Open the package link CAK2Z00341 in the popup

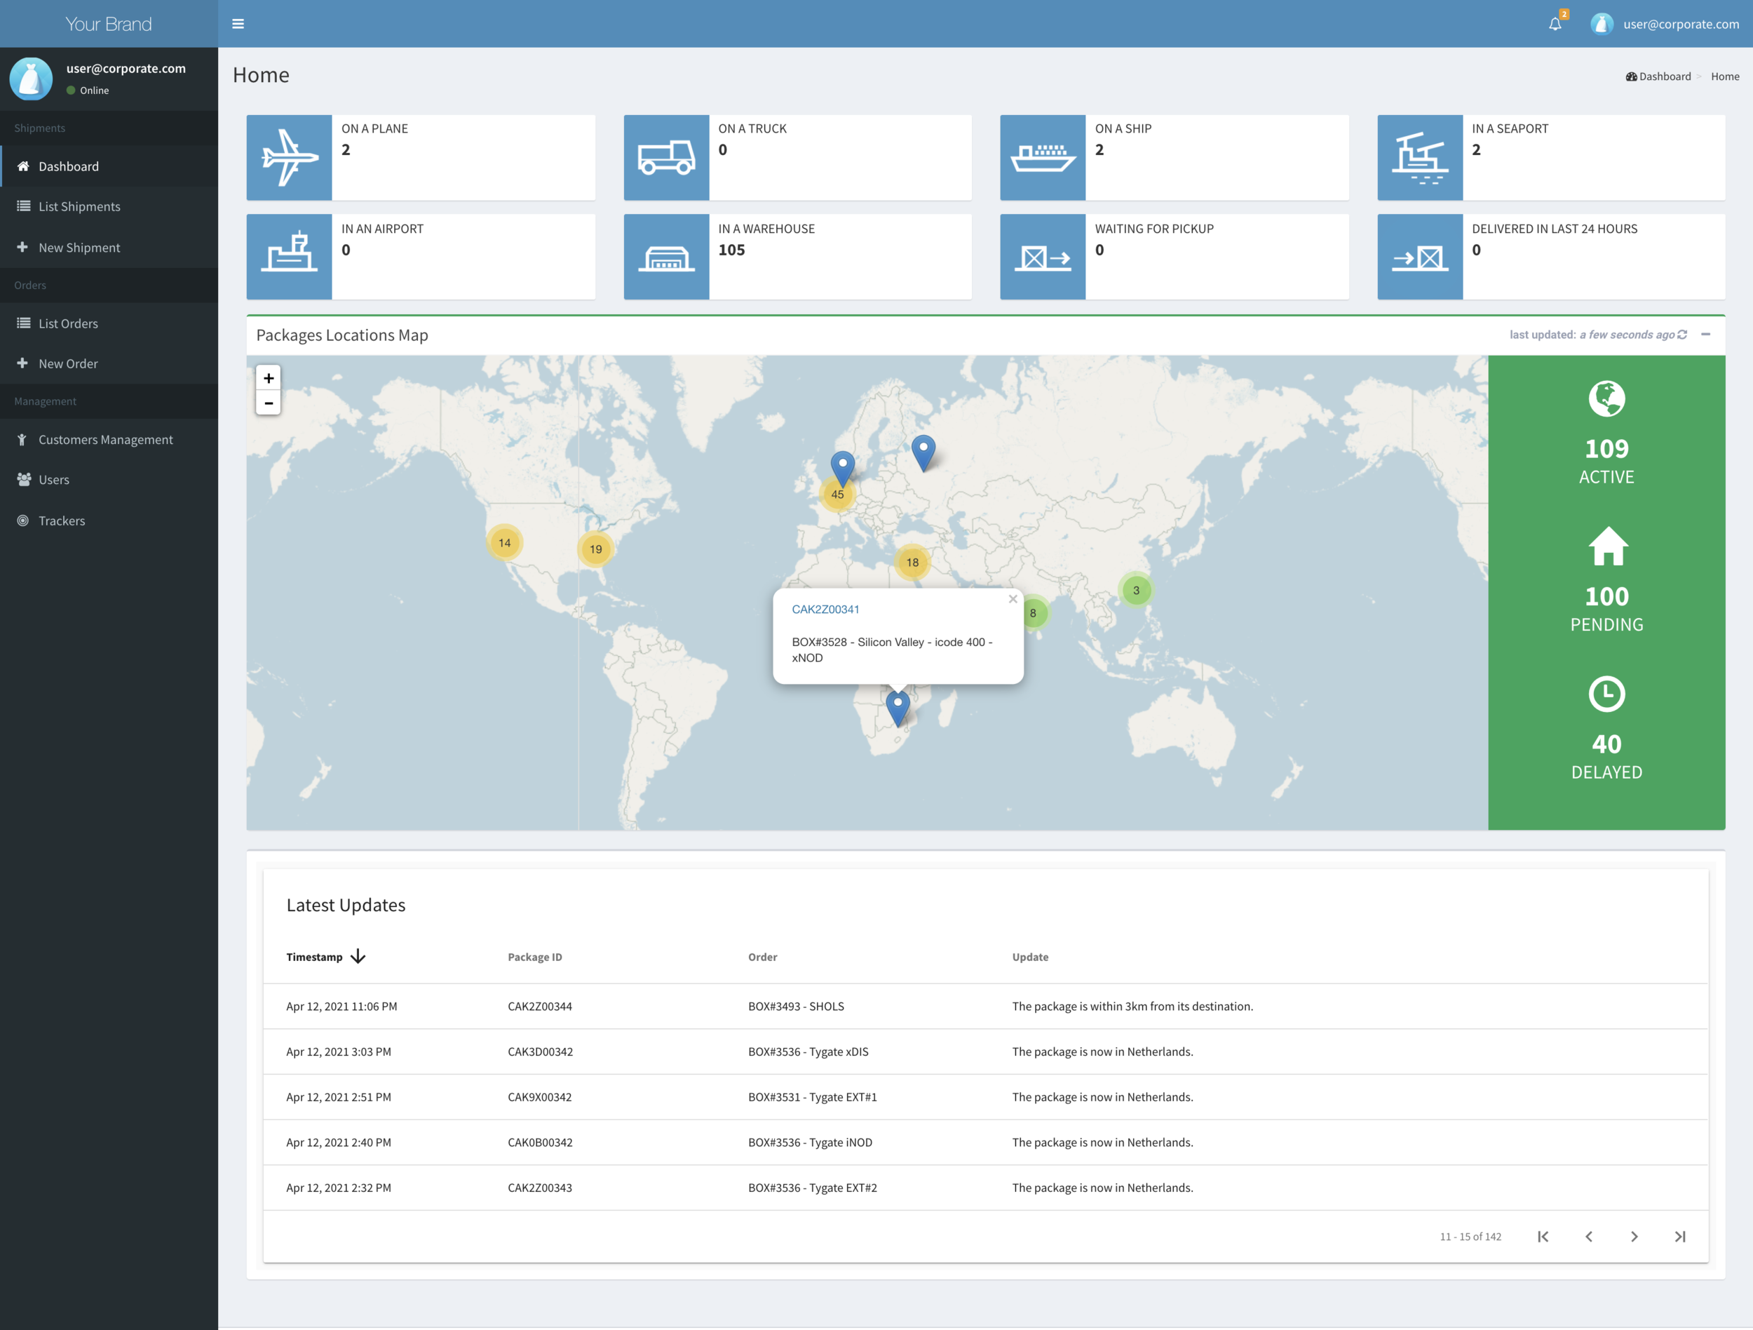[826, 609]
